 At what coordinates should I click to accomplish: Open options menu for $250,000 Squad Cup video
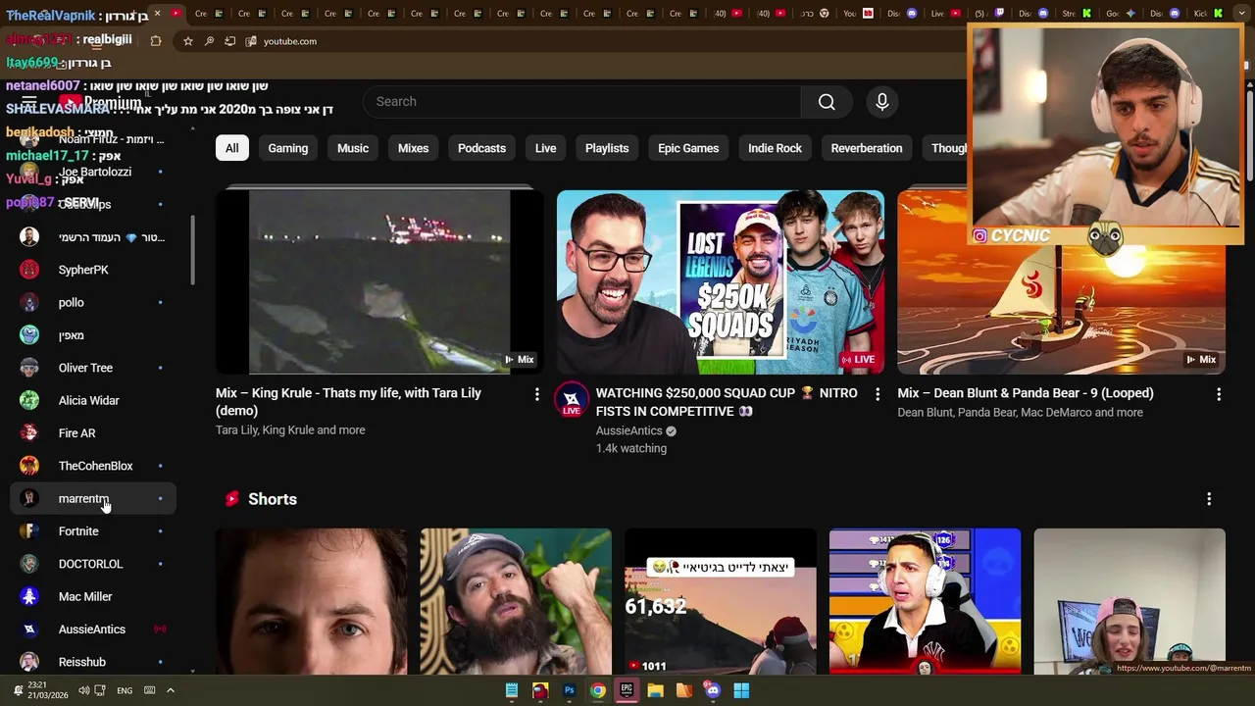pos(878,393)
